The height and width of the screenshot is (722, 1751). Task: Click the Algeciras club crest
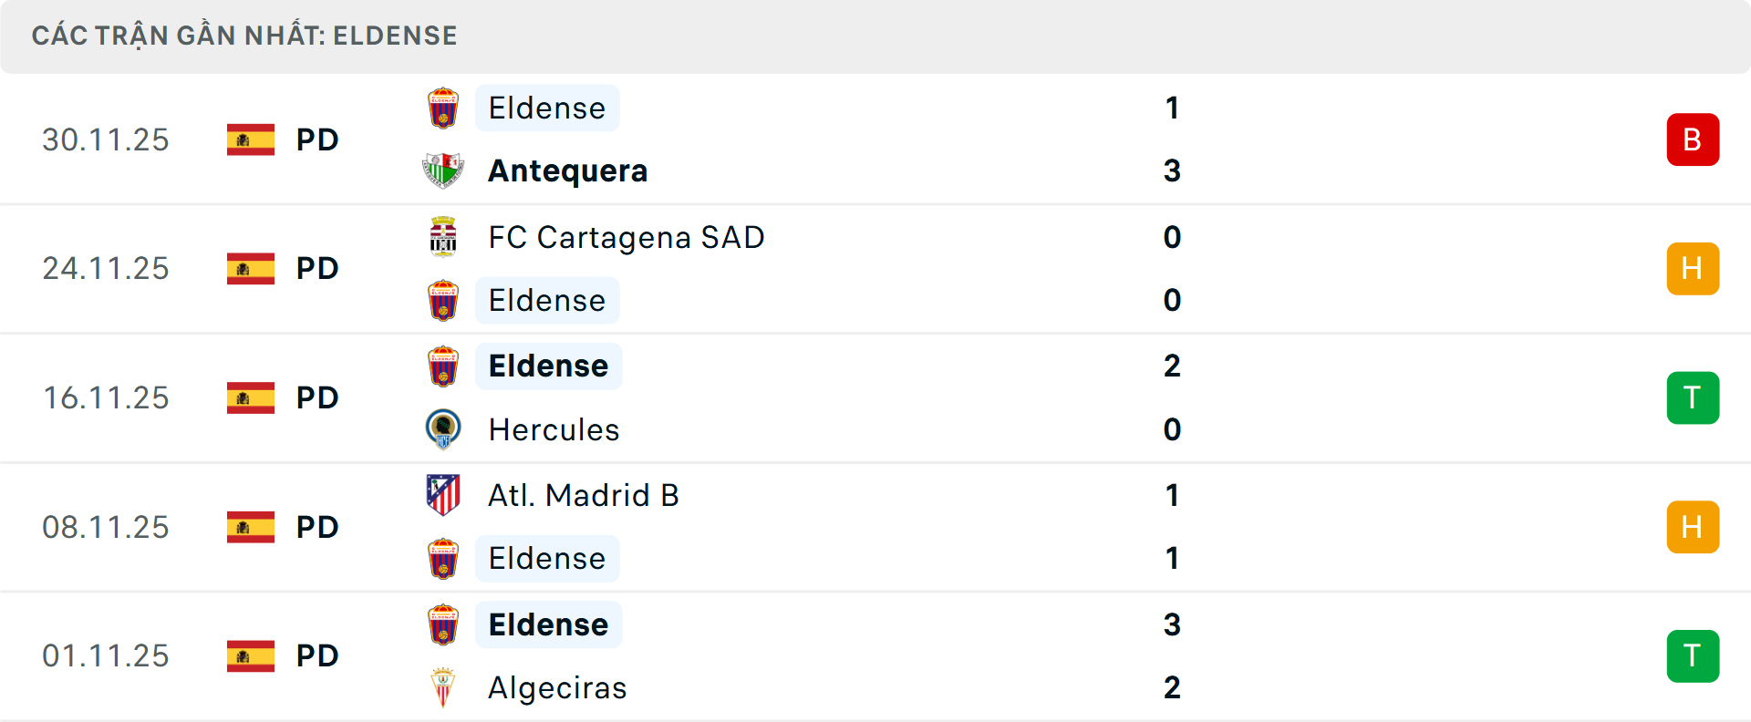click(443, 687)
